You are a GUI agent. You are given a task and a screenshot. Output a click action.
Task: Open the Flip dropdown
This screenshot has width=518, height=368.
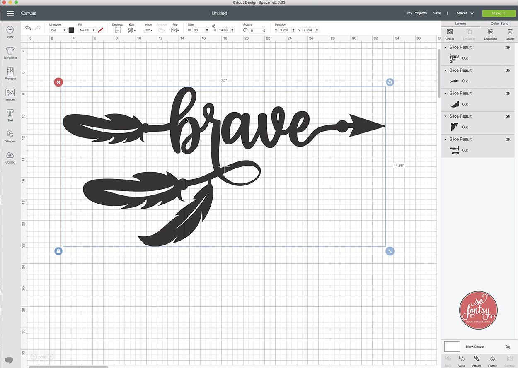tap(175, 30)
